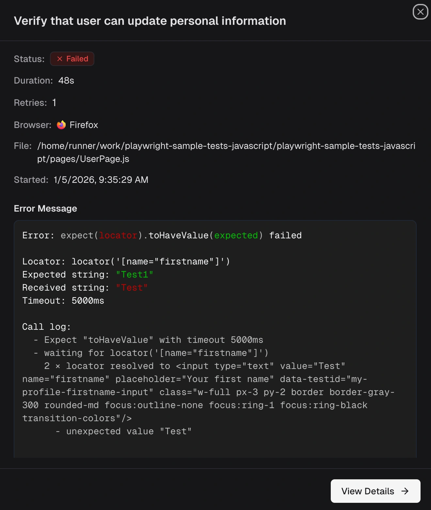Click the Duration value '48s'

click(x=66, y=80)
